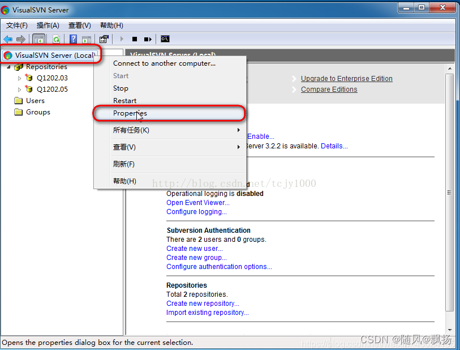This screenshot has width=460, height=350.
Task: Click Configure logging... link
Action: [196, 212]
